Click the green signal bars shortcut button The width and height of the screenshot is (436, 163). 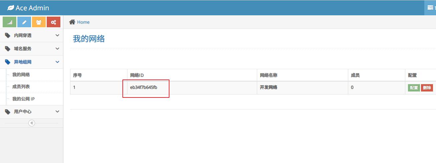click(10, 22)
